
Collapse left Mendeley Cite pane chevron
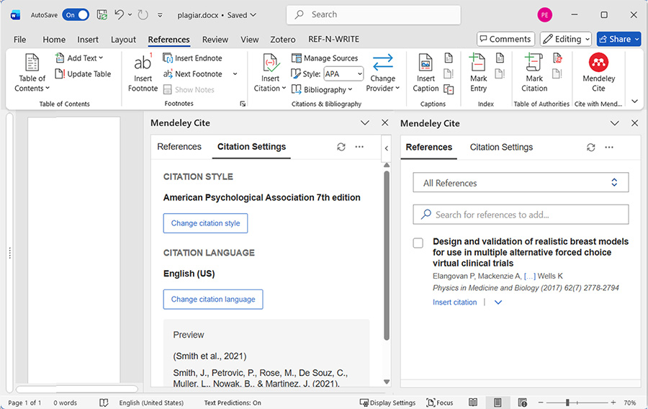point(365,122)
